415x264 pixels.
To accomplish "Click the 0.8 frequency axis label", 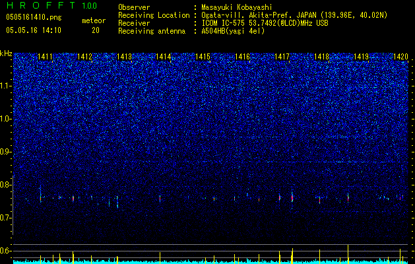I will (6, 185).
